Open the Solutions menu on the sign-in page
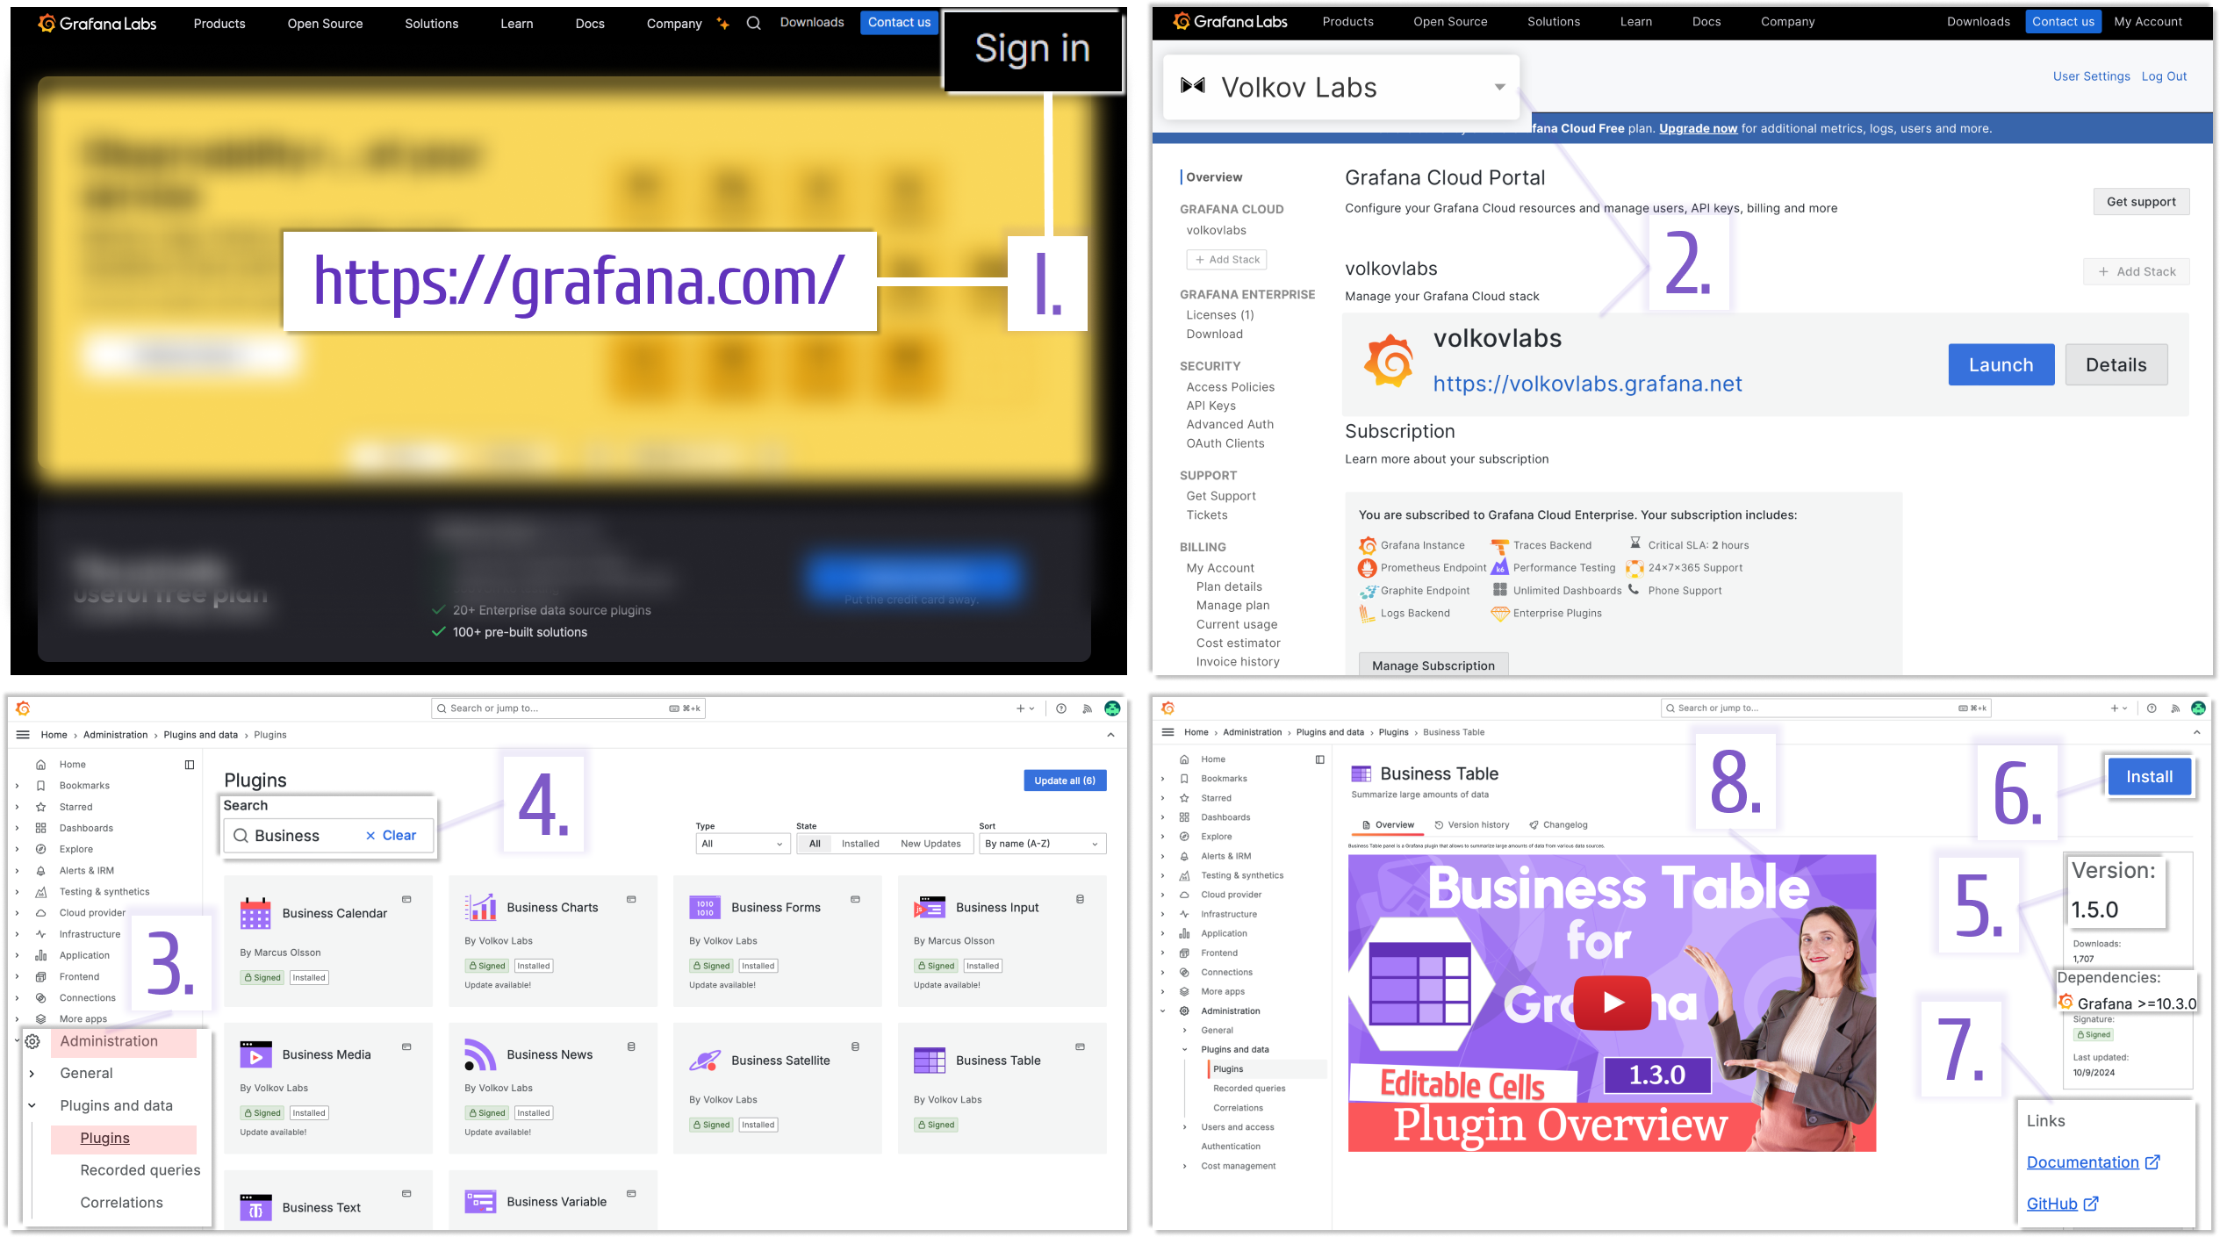Screen dimensions: 2220x1237 [431, 24]
